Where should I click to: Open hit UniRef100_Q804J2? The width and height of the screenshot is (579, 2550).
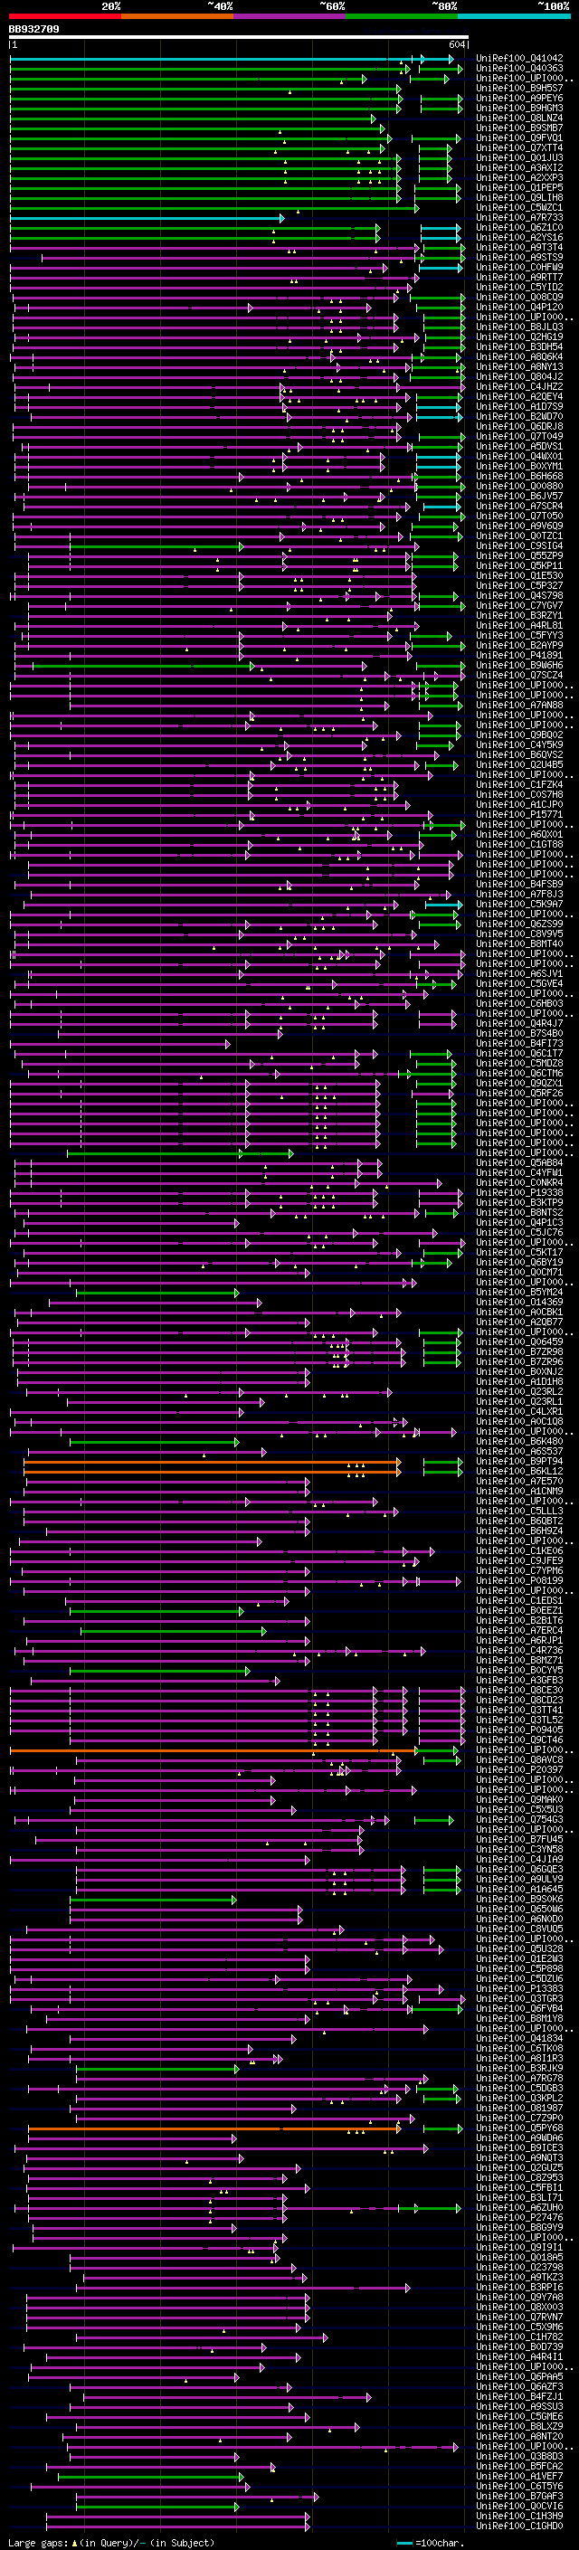click(x=519, y=376)
